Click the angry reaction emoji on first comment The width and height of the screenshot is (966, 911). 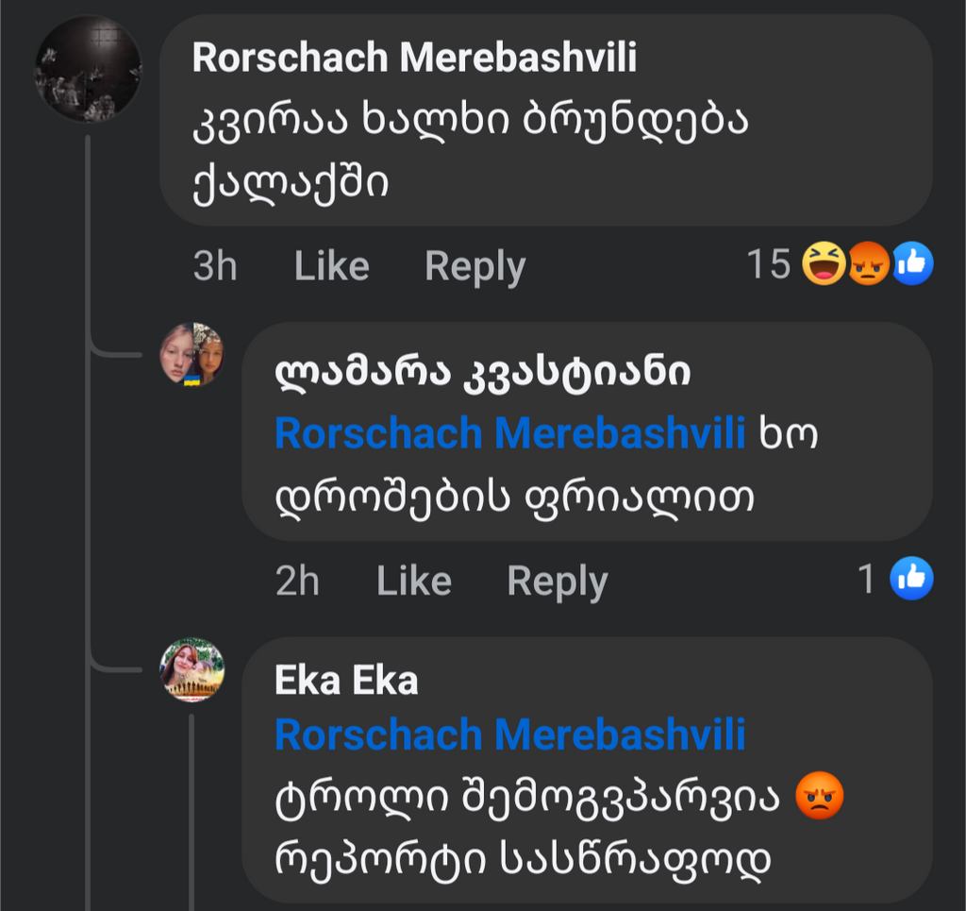(x=868, y=264)
